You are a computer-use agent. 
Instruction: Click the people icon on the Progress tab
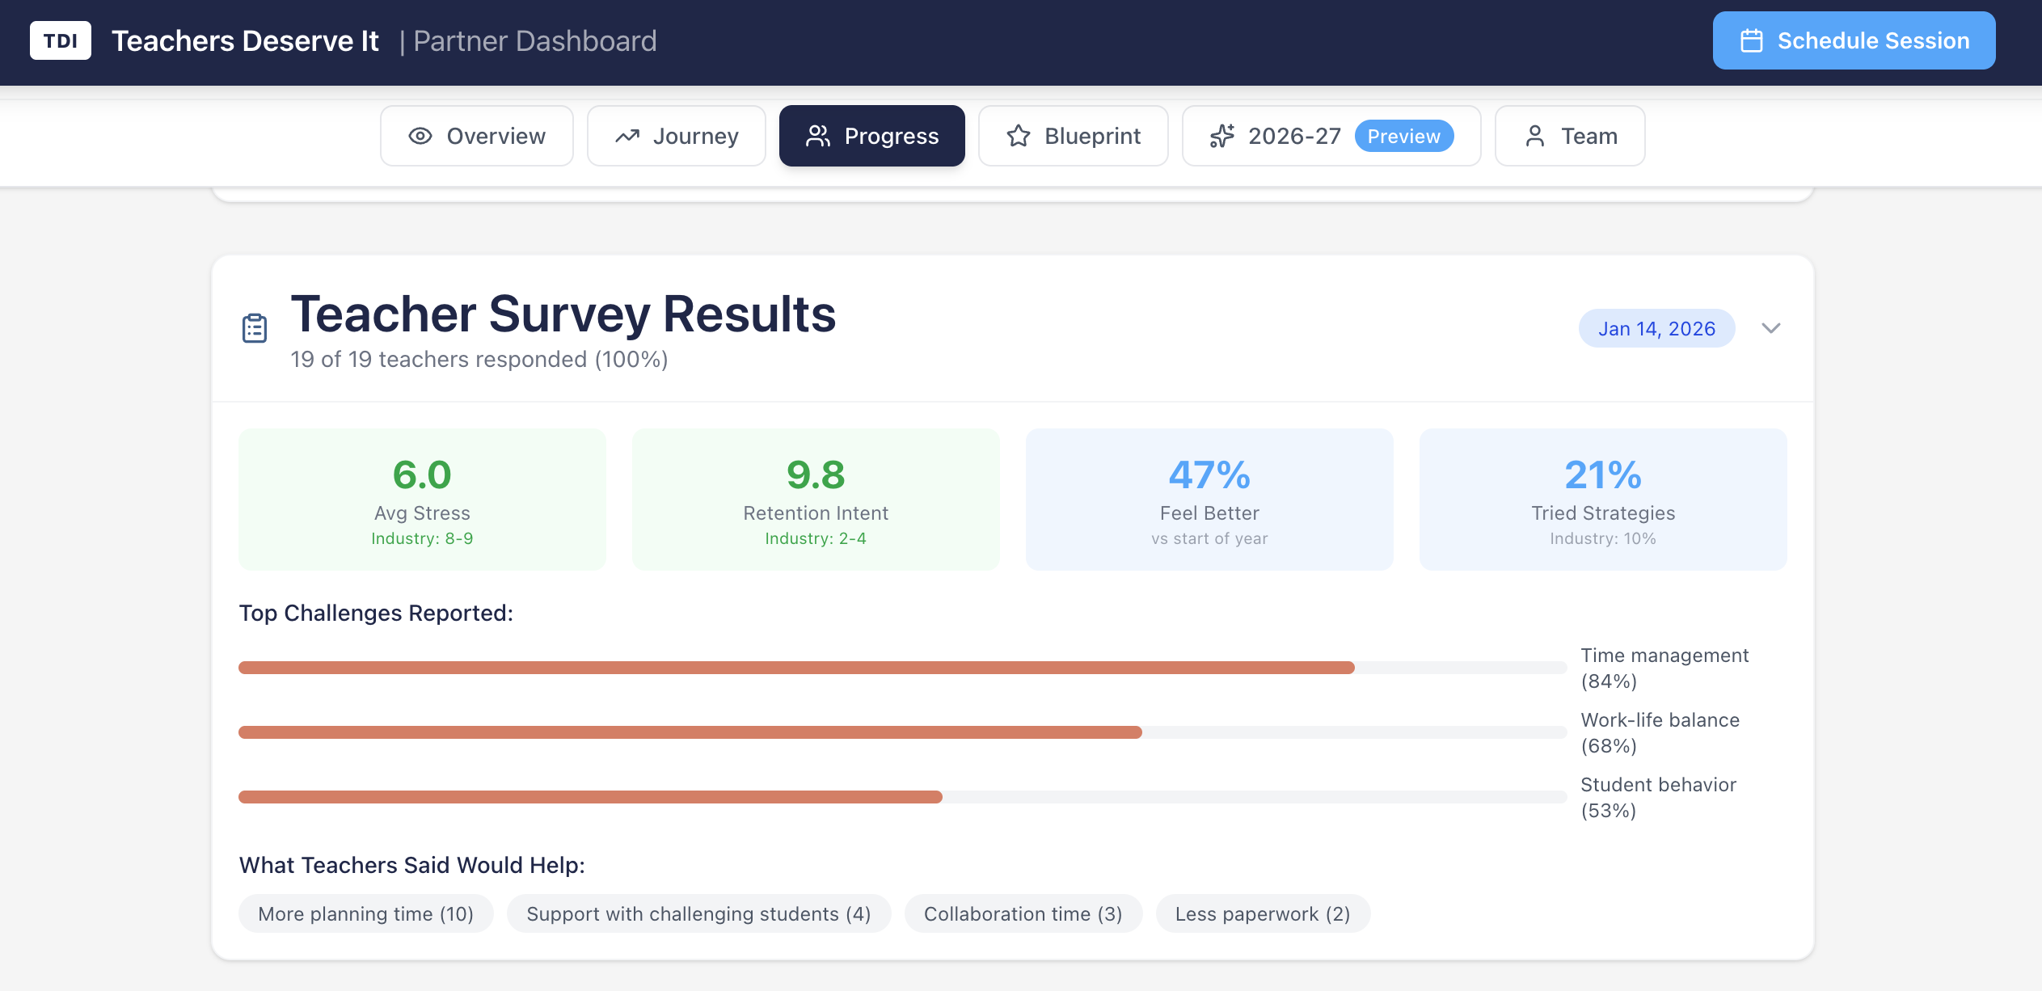pos(818,136)
